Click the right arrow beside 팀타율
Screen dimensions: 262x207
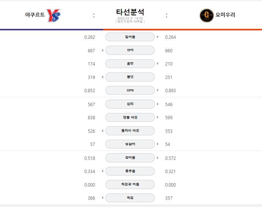coord(158,37)
